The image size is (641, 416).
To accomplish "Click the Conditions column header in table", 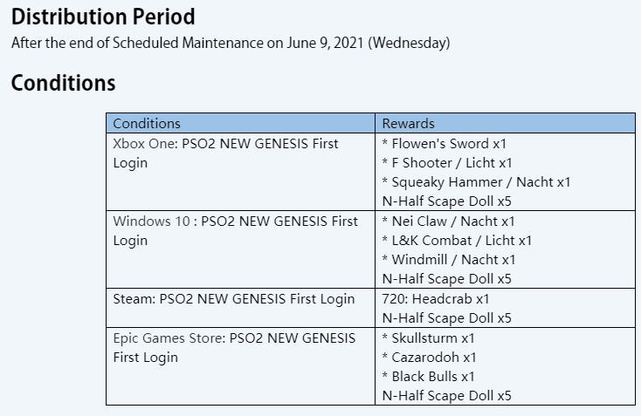I will 147,124.
